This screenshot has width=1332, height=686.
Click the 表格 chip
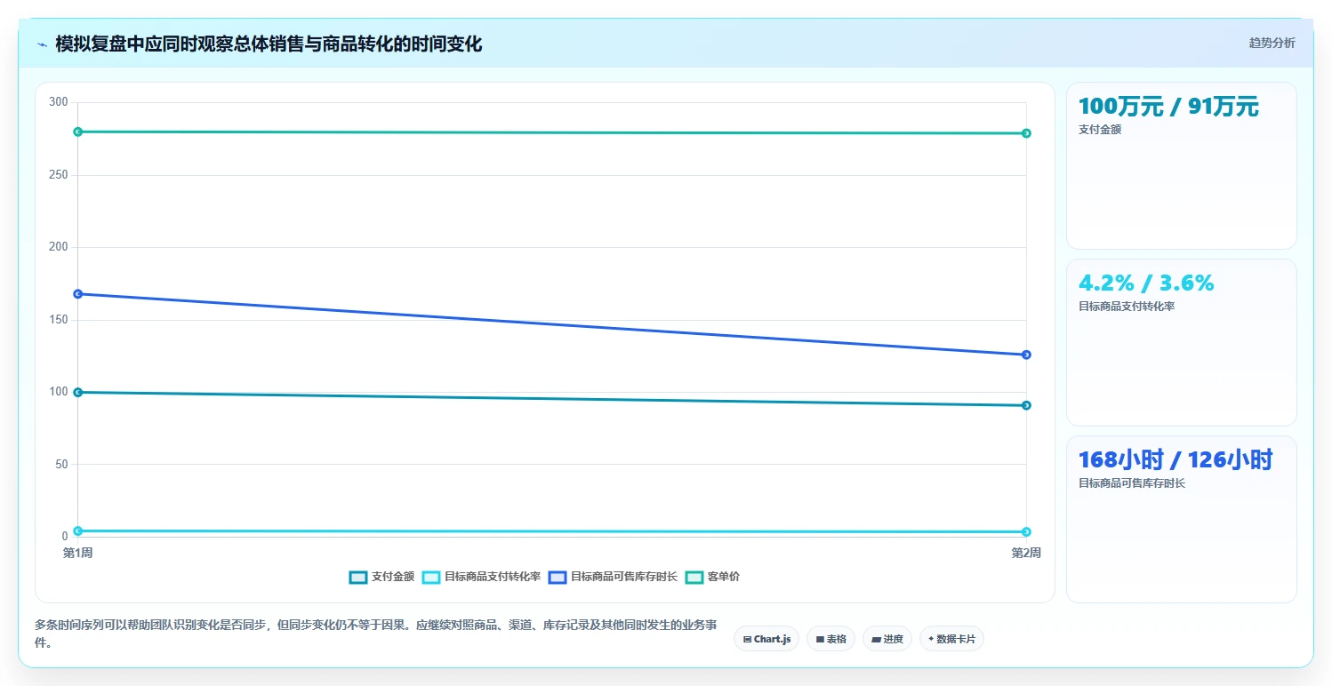[830, 639]
